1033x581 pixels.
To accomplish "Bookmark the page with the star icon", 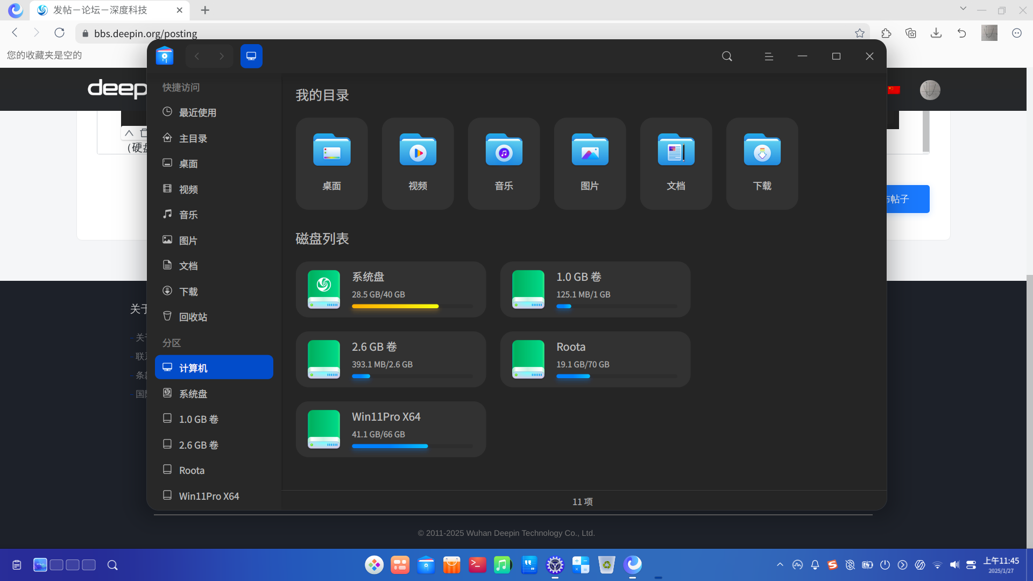I will (860, 33).
